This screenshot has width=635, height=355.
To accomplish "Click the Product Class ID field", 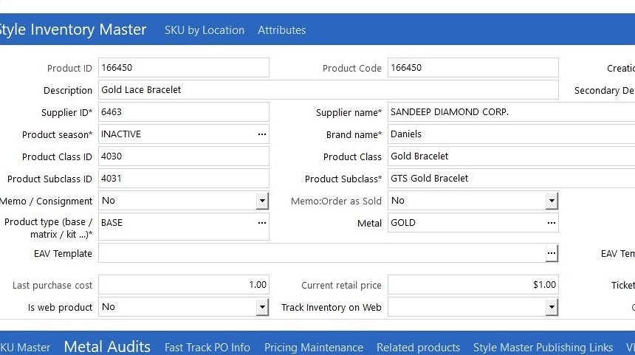I will point(184,156).
